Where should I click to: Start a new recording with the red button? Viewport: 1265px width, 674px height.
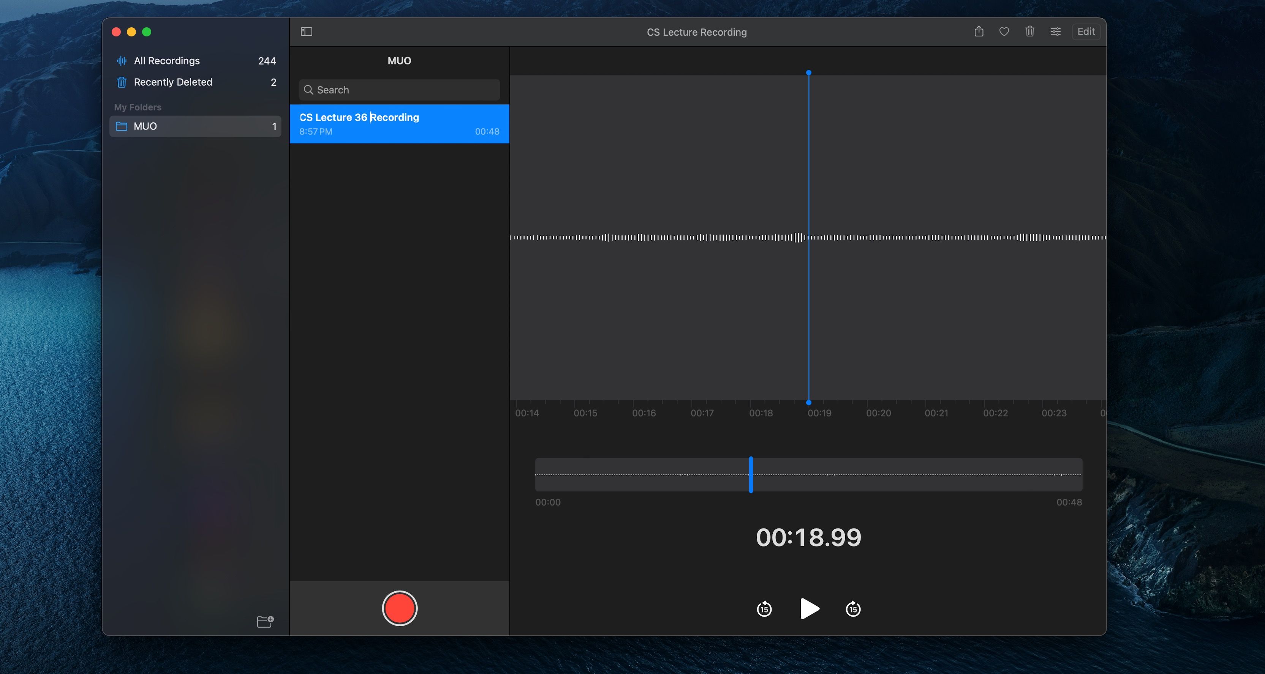click(399, 608)
